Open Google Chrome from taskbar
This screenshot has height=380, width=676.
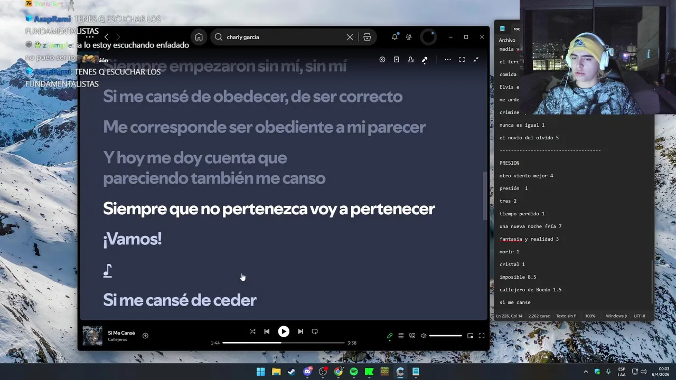(x=338, y=372)
